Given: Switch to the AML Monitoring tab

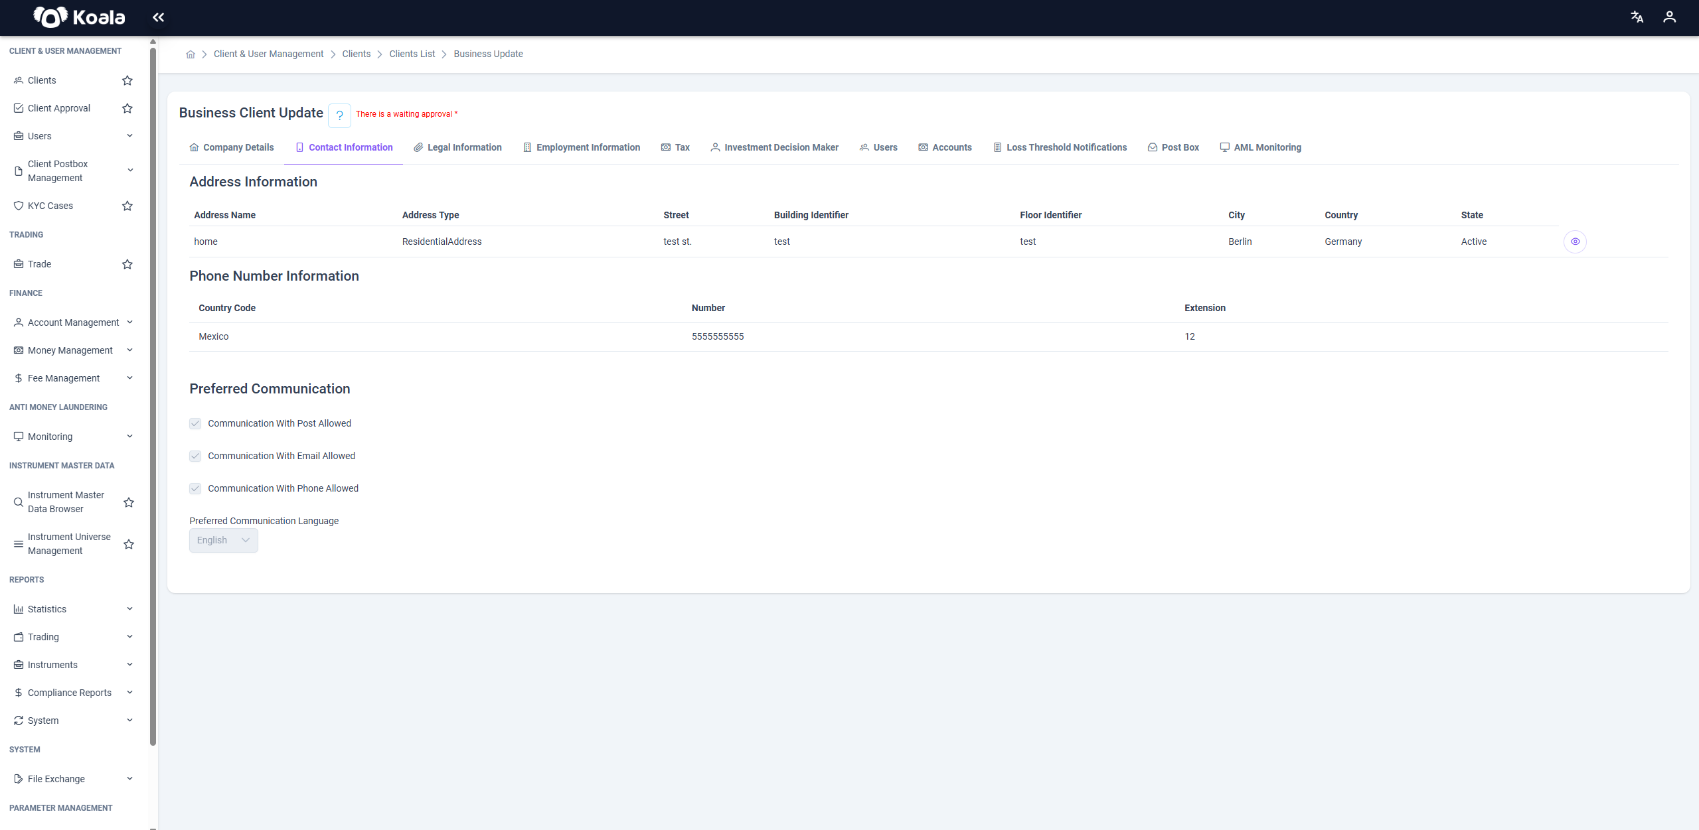Looking at the screenshot, I should click(x=1260, y=147).
